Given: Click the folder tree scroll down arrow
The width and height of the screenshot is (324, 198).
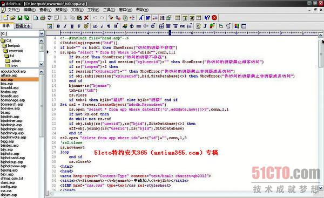Looking at the screenshot, I should point(42,64).
